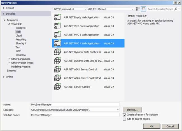The height and width of the screenshot is (131, 182).
Task: Open the help question mark button
Action: click(x=175, y=3)
